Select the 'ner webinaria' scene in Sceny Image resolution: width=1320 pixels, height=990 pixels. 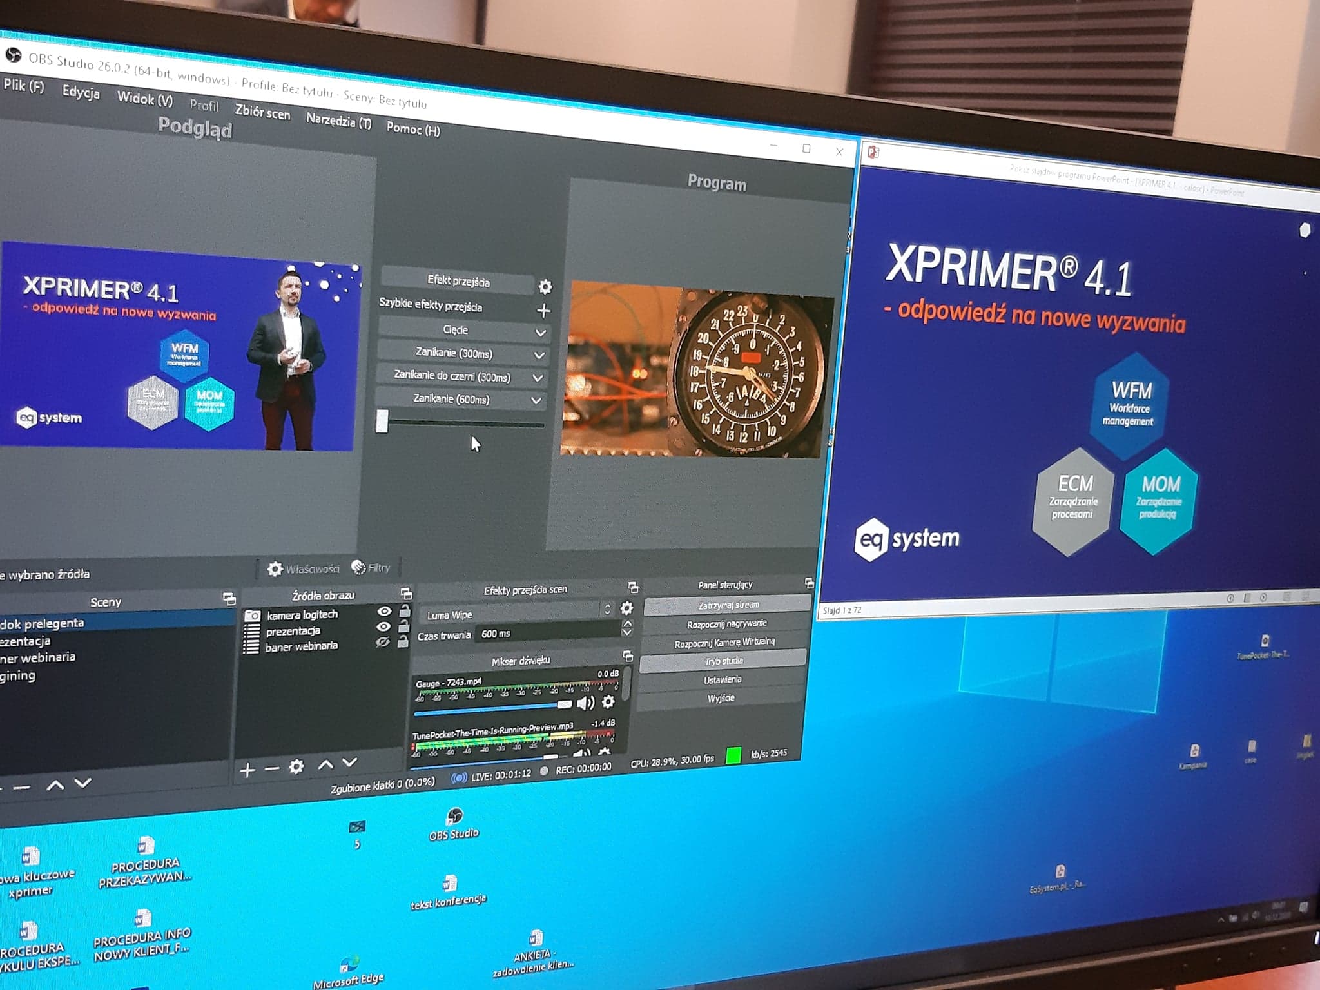pyautogui.click(x=39, y=658)
